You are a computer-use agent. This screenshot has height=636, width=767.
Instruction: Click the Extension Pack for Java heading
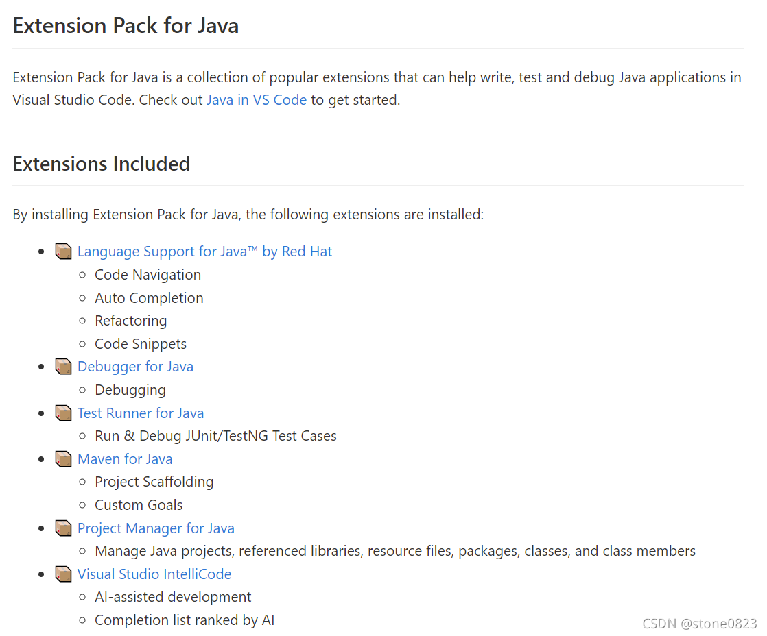[126, 26]
